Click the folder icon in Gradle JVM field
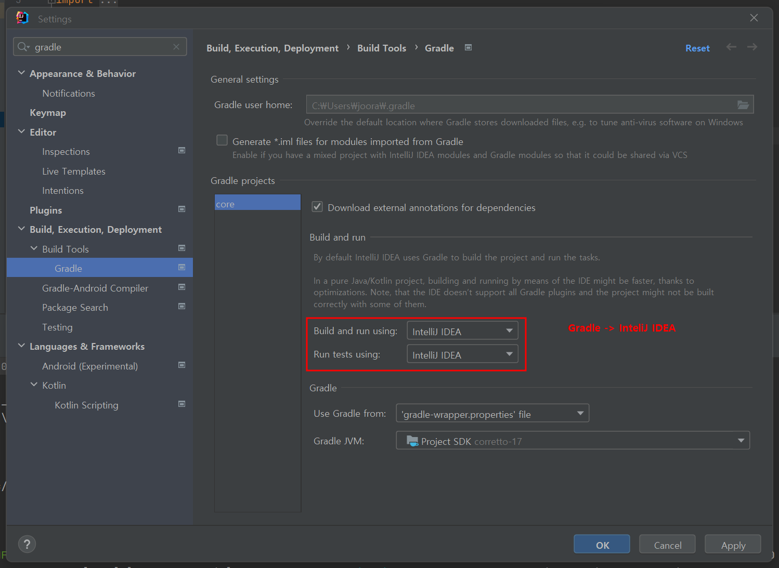 (412, 441)
